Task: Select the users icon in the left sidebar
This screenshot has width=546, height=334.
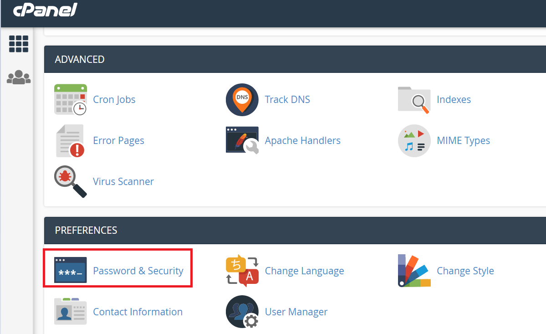Action: pos(18,77)
